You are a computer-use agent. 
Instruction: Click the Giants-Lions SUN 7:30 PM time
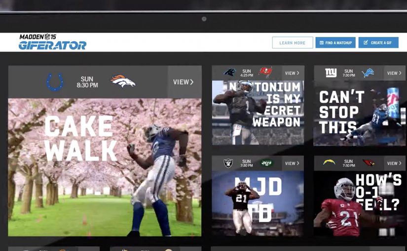349,73
